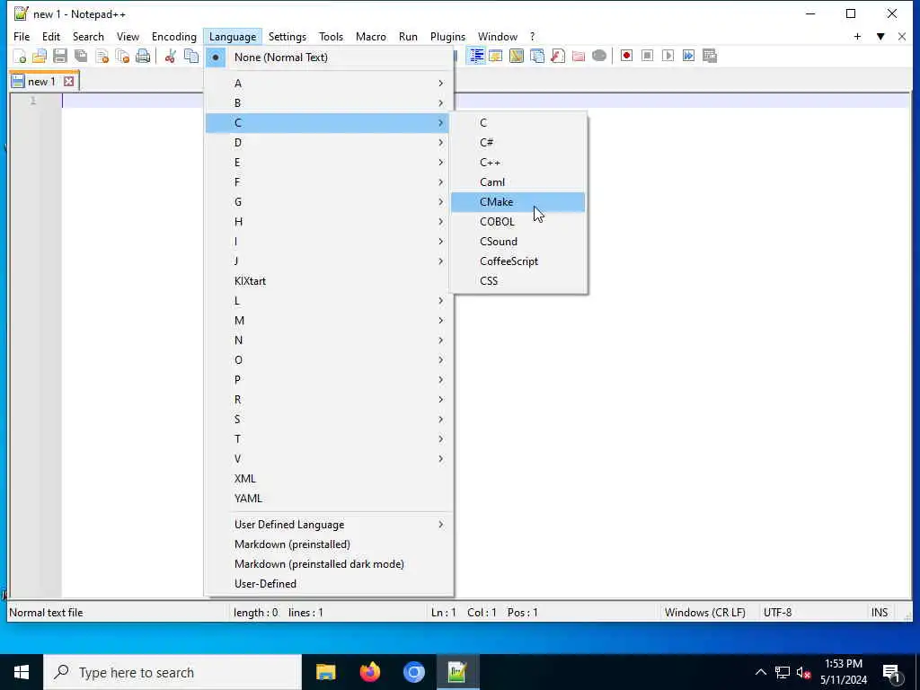Select KIXtart language entry
This screenshot has width=920, height=690.
click(329, 281)
